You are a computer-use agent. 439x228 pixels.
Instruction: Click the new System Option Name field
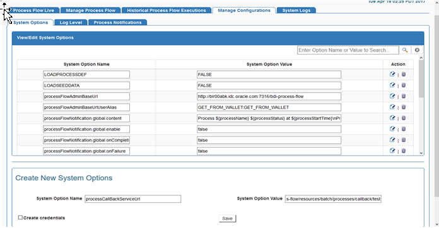point(132,198)
